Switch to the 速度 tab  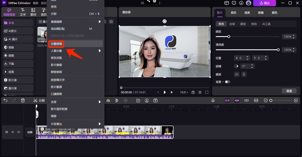click(x=247, y=12)
